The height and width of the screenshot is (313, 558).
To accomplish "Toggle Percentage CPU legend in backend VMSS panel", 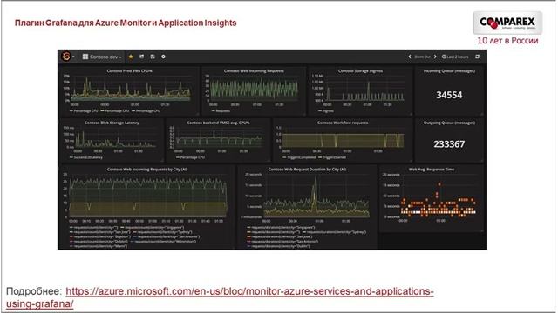I will tap(191, 157).
